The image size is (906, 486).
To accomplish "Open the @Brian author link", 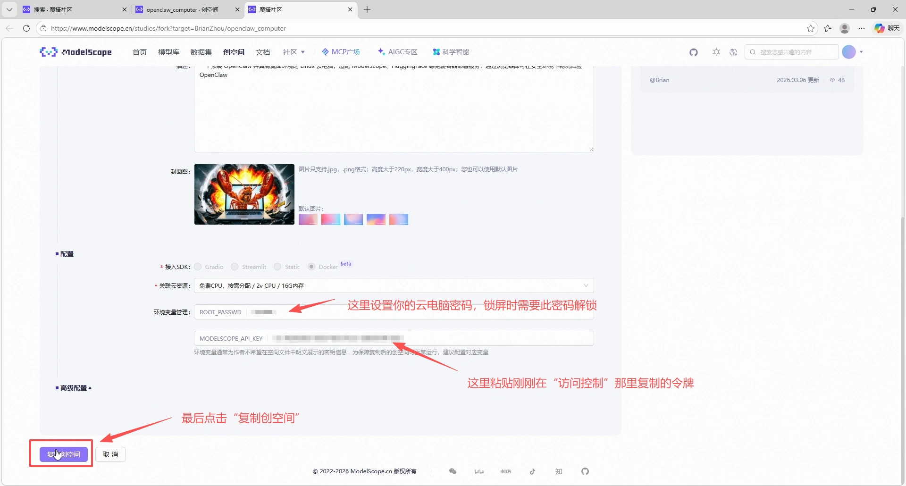I will point(660,80).
